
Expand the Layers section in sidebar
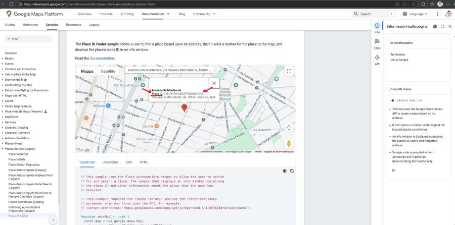[3, 101]
